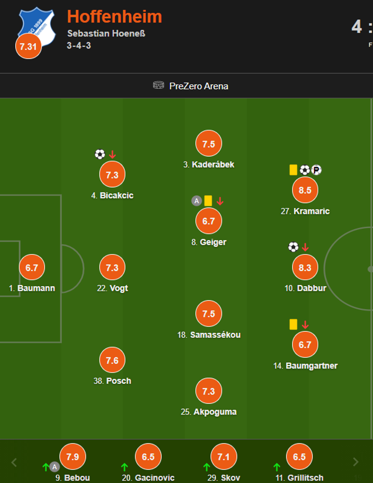
Task: Click the penalty goal icon above Kramaric
Action: click(x=316, y=170)
